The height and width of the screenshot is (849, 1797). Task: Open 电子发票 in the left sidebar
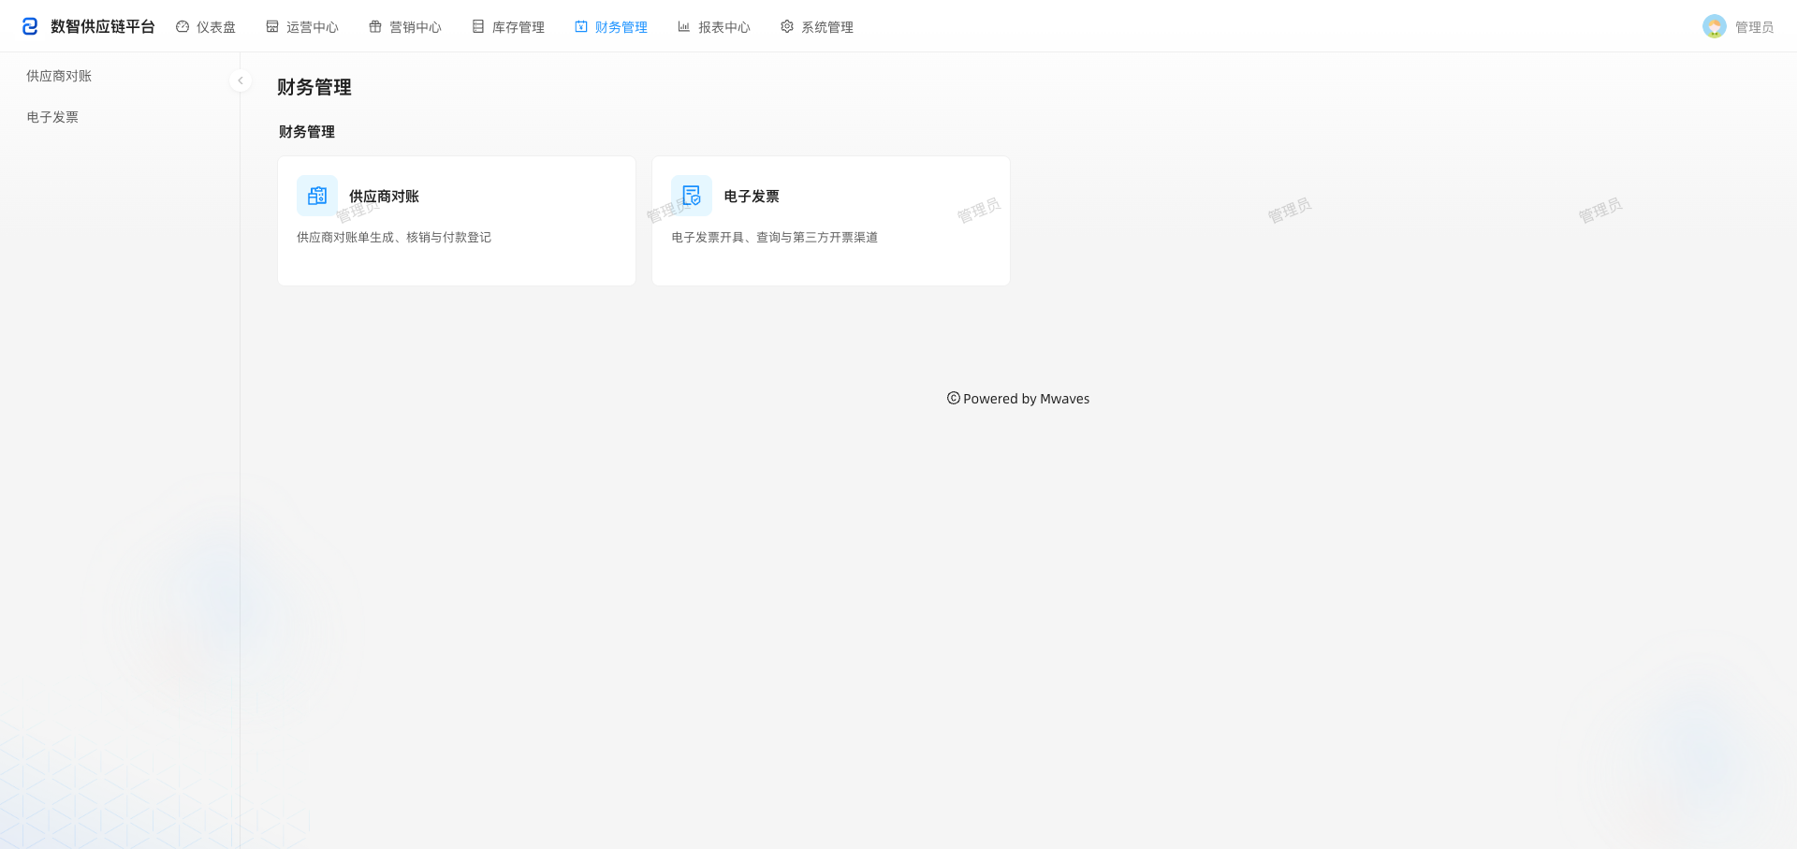52,117
